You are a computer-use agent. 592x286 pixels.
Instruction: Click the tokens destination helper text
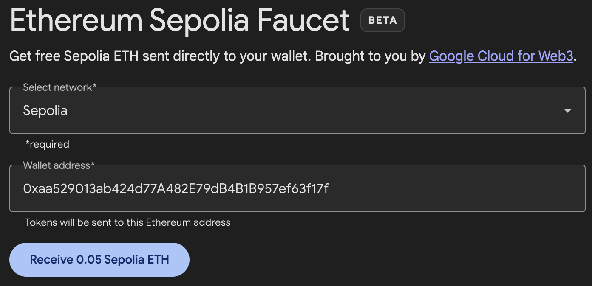click(x=127, y=222)
